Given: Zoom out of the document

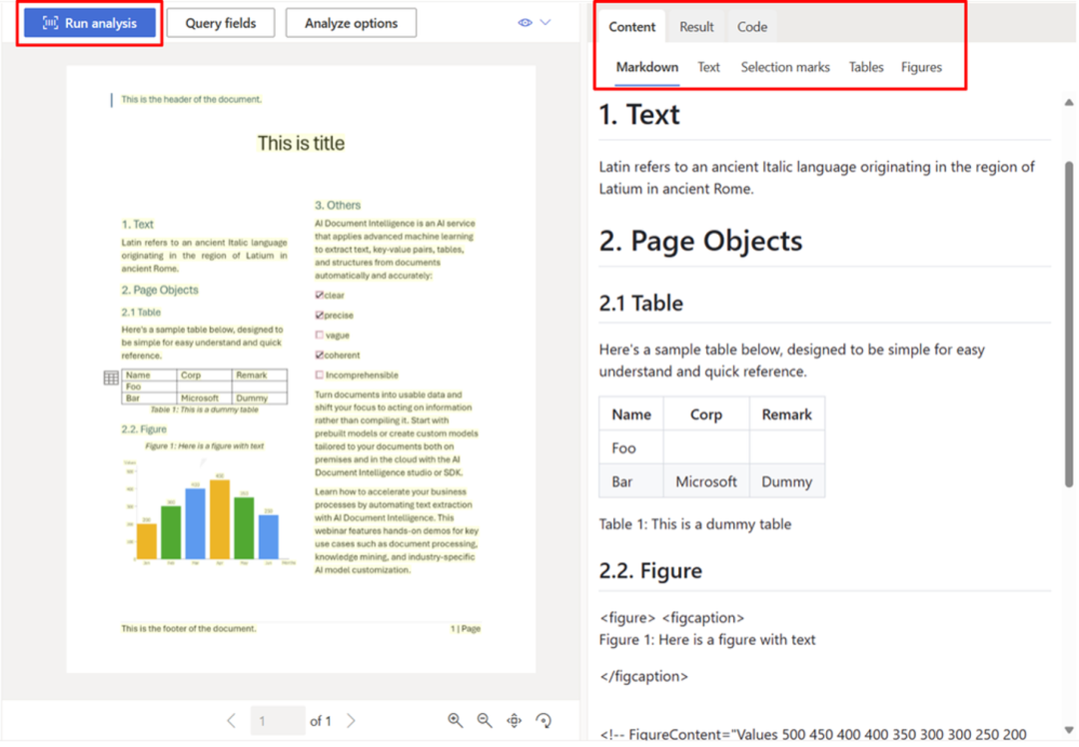Looking at the screenshot, I should (x=485, y=720).
